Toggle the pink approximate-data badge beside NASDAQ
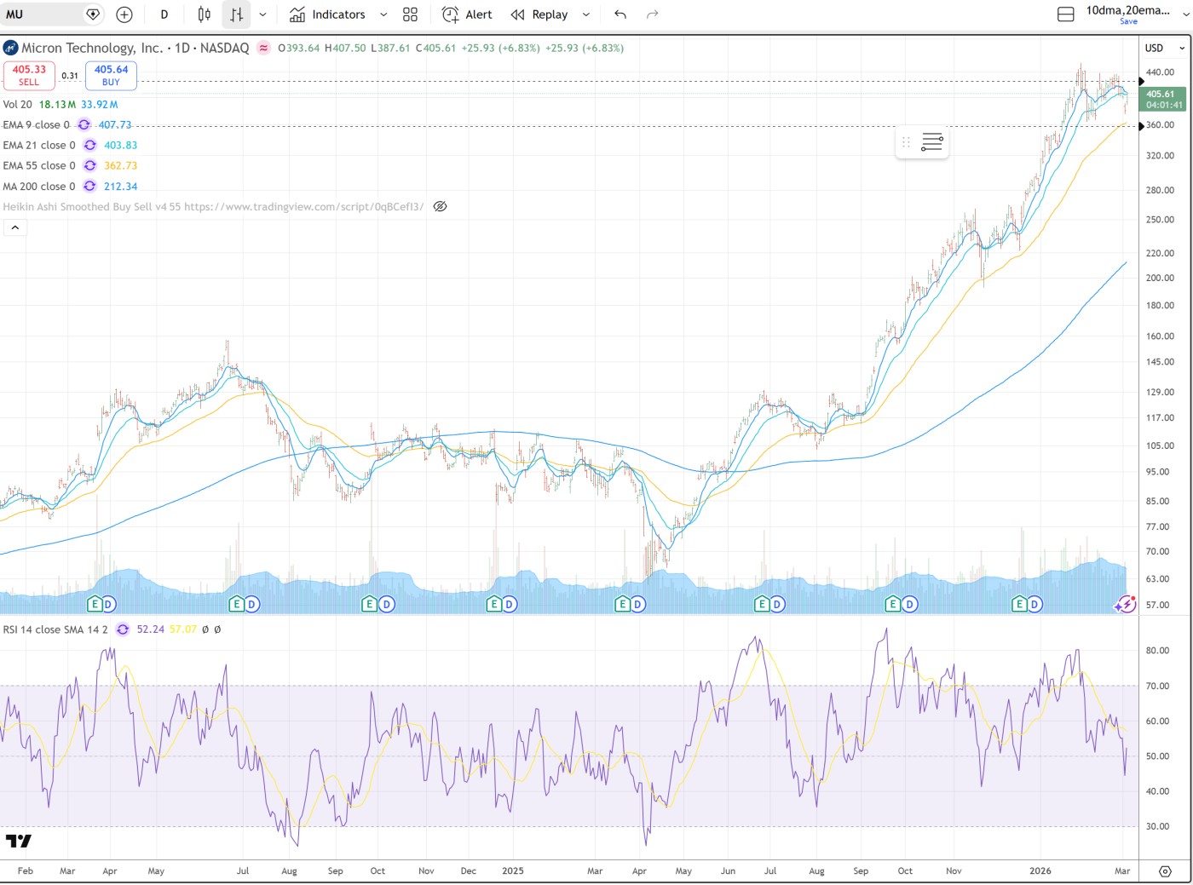Viewport: 1193px width, 885px height. coord(264,49)
